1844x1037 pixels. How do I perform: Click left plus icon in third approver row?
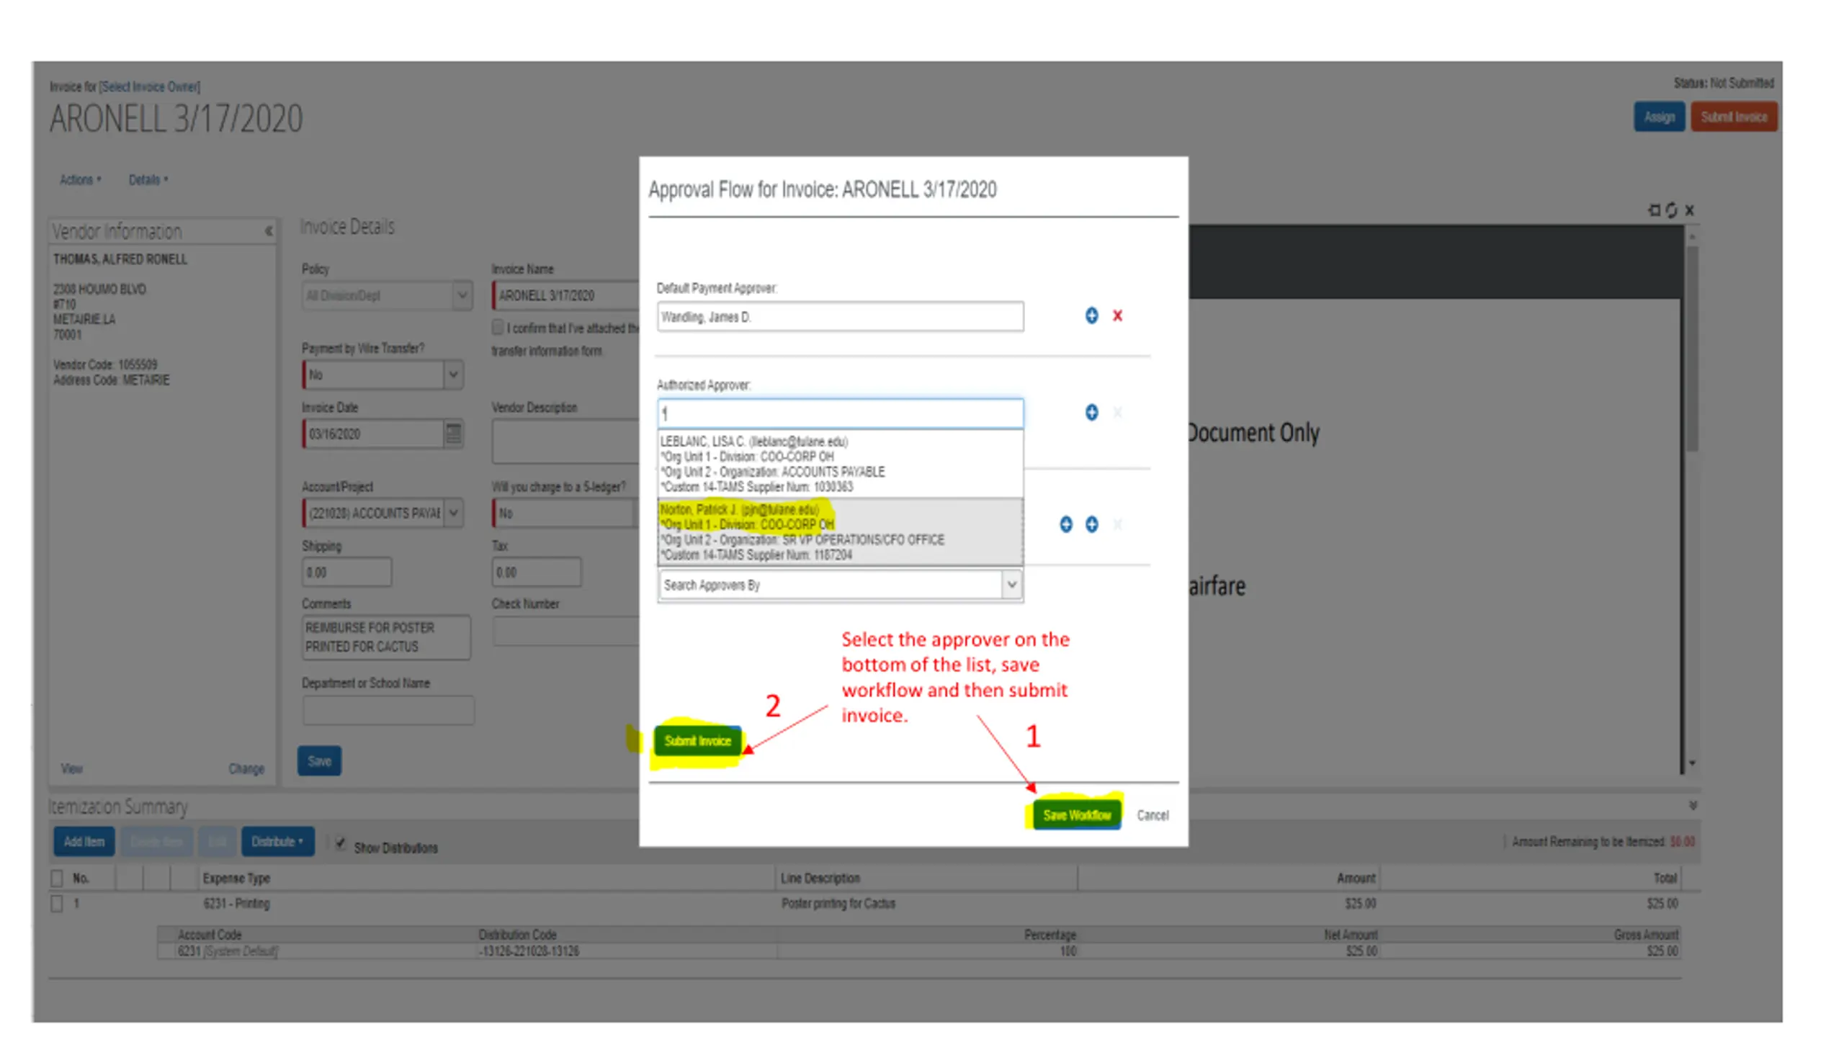(1066, 524)
